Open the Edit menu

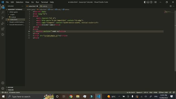point(12,2)
